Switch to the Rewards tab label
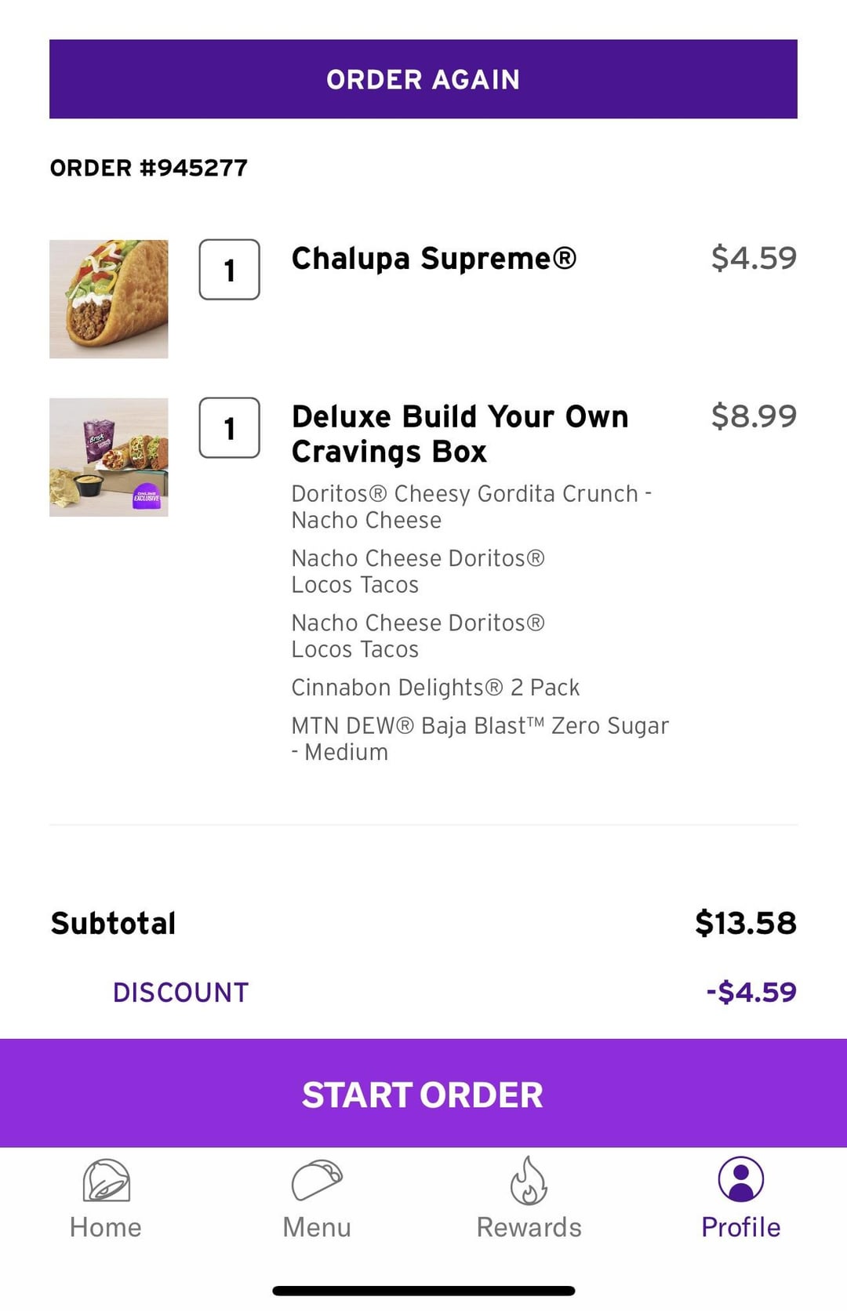 (x=529, y=1227)
